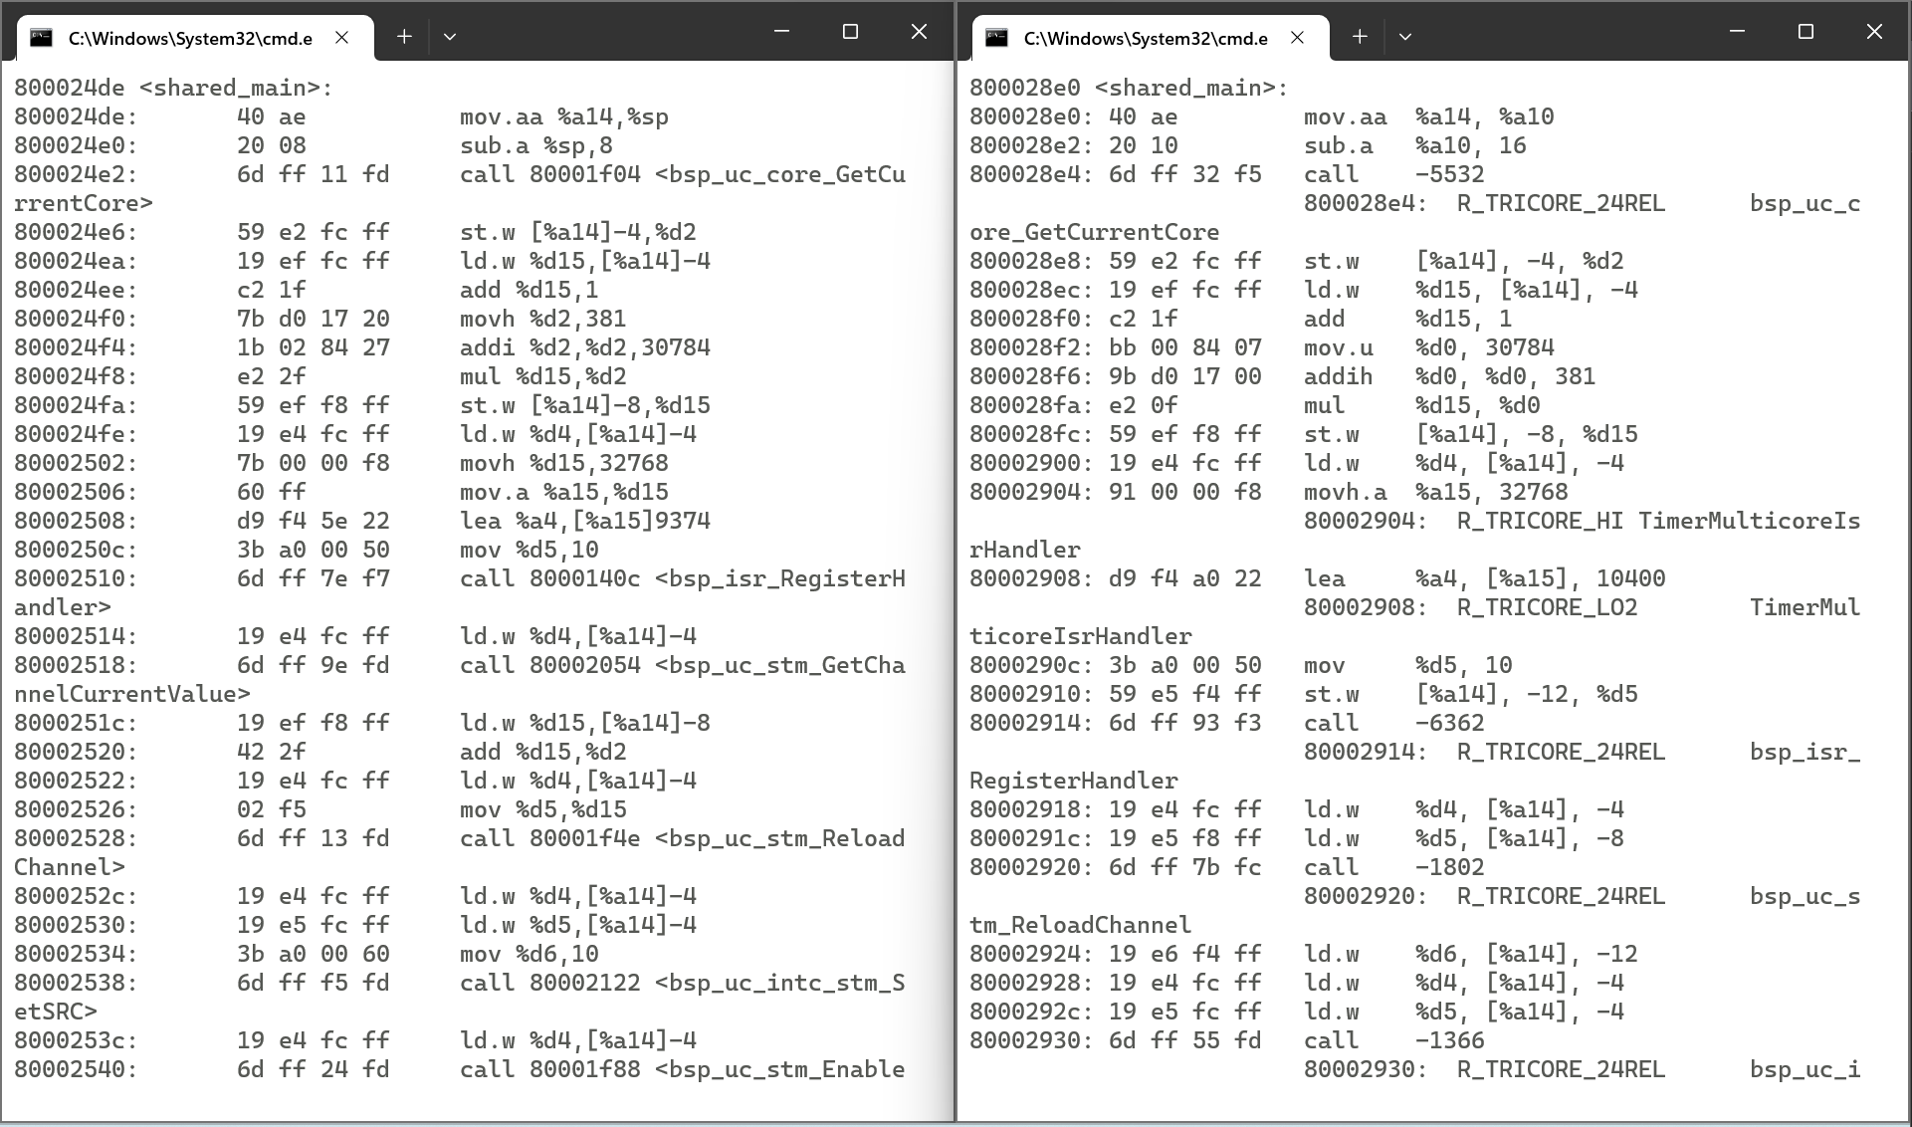Click the 'lea %a4,[%a15]9374' line in the left terminal
This screenshot has height=1127, width=1912.
(584, 521)
